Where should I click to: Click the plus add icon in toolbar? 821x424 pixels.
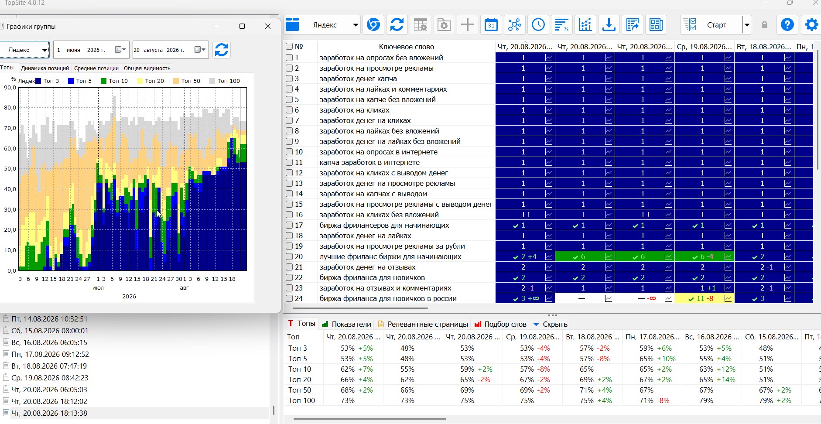[467, 25]
